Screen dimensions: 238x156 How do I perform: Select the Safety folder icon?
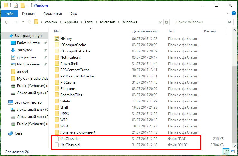pos(57,101)
